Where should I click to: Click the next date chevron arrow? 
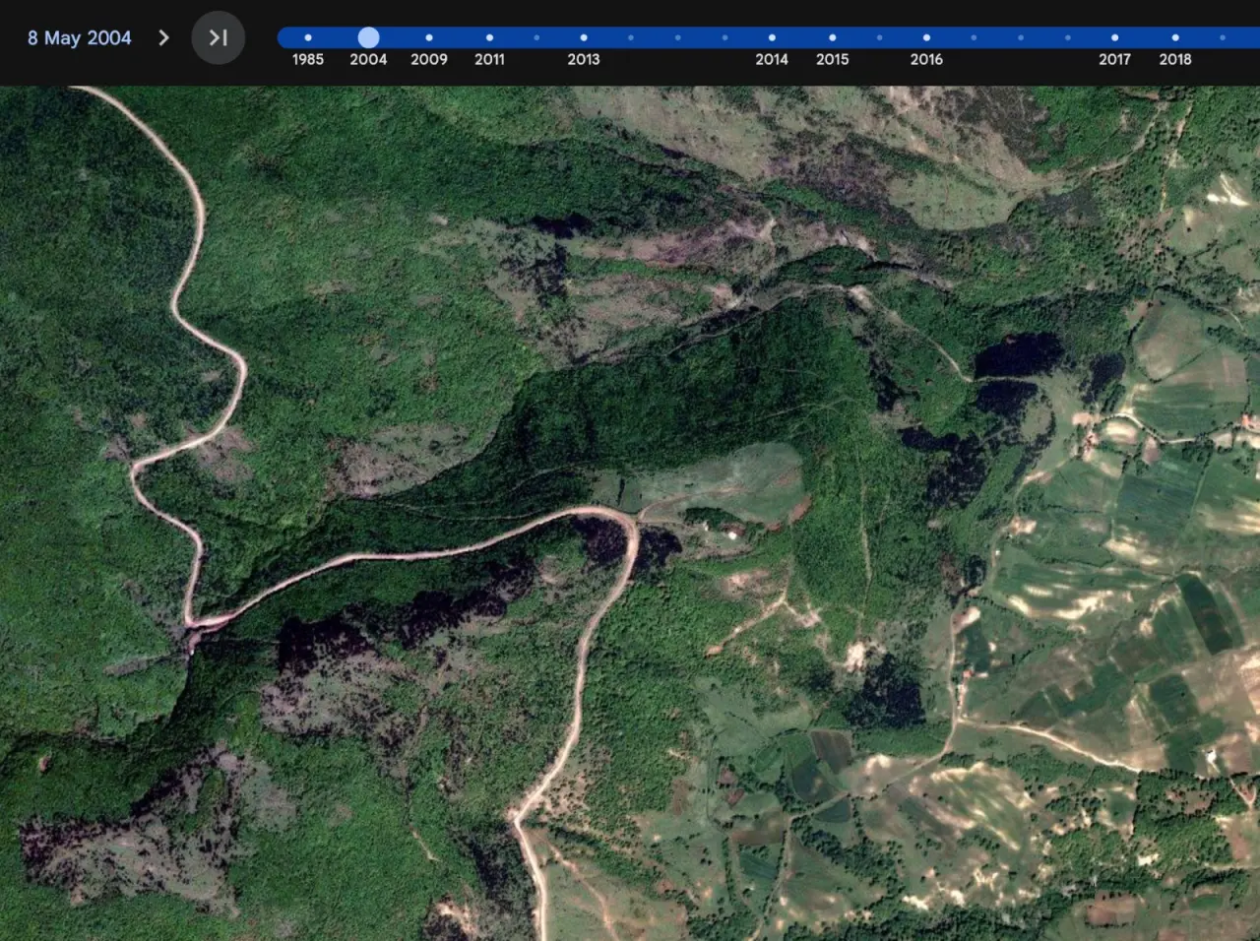[163, 37]
